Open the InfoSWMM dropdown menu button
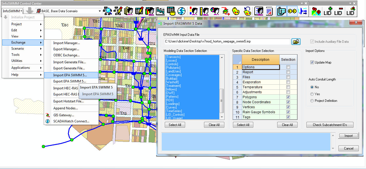 pyautogui.click(x=13, y=11)
